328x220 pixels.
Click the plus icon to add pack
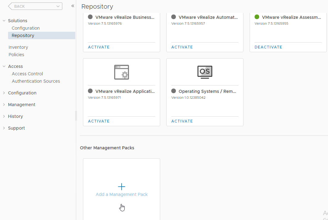click(122, 187)
